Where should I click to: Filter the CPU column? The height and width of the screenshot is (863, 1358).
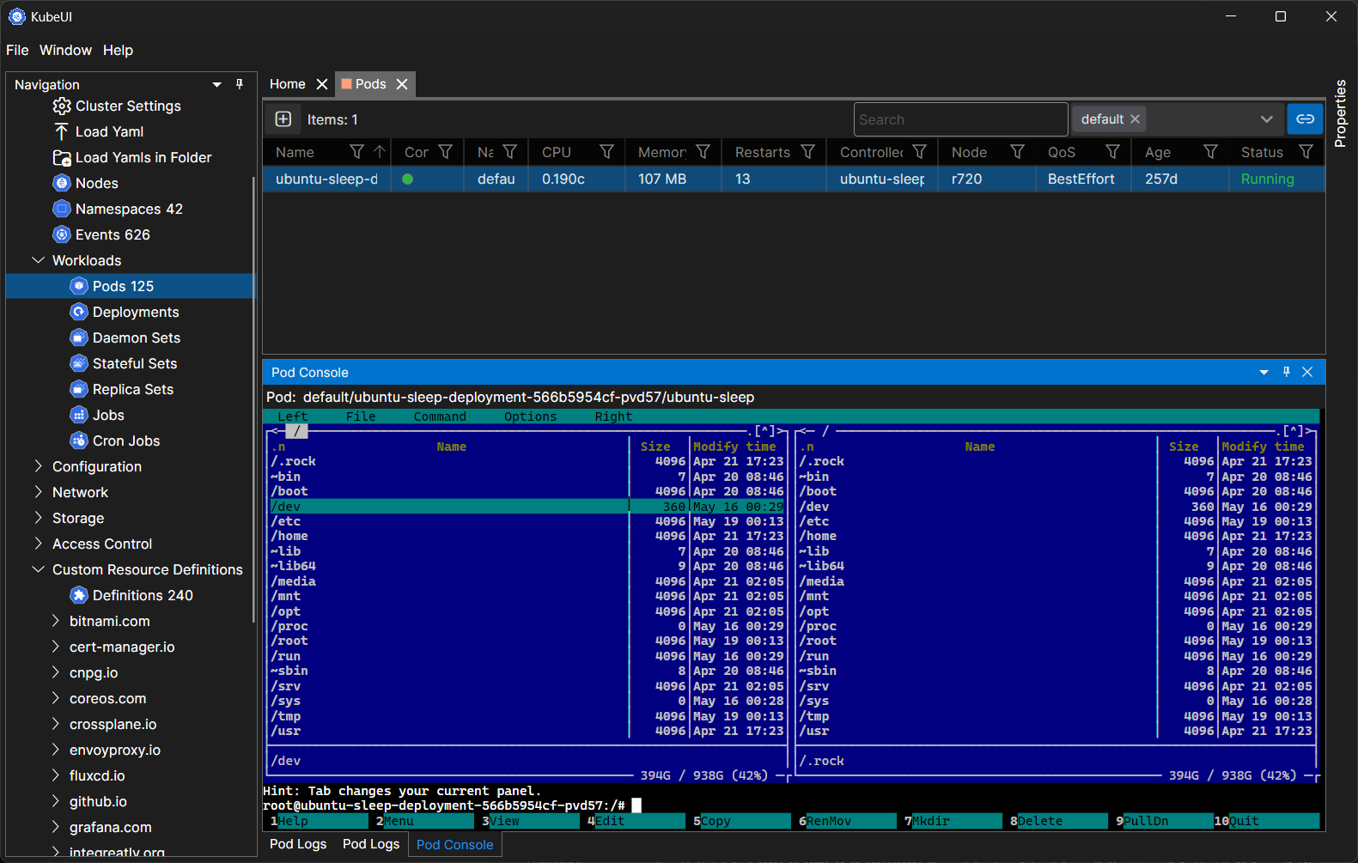click(606, 152)
